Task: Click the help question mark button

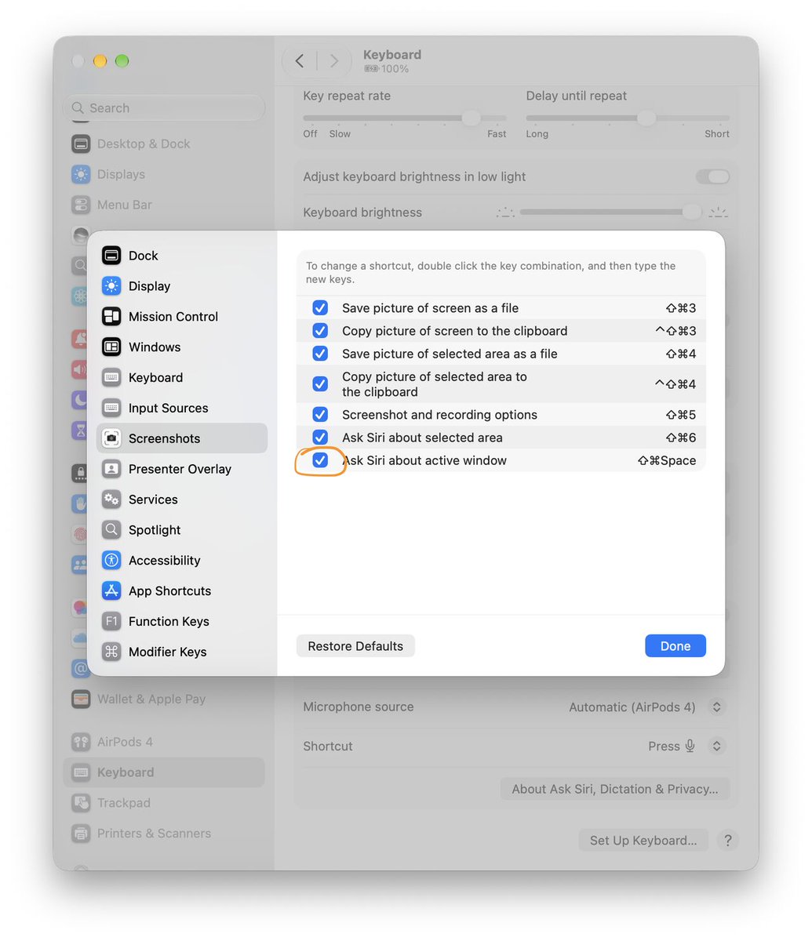Action: click(728, 841)
